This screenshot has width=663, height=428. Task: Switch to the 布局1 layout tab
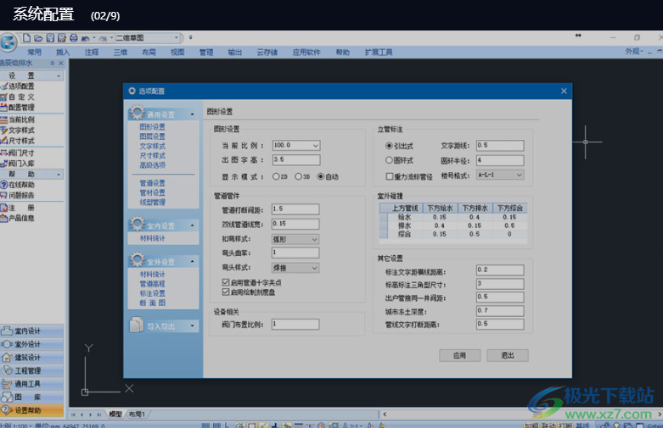click(137, 414)
